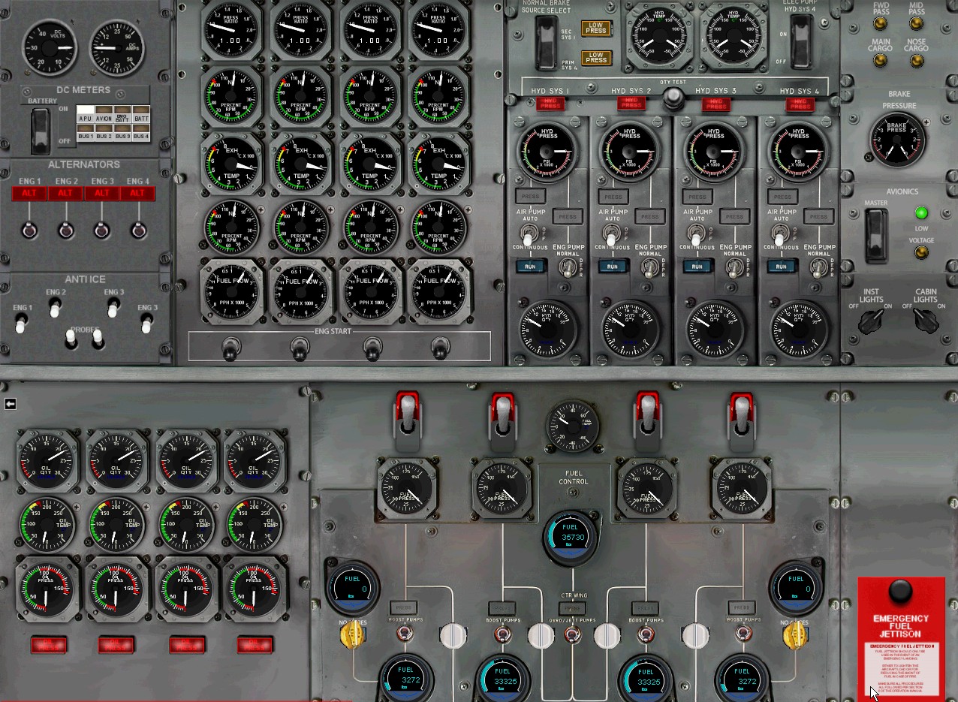The image size is (958, 702).
Task: Click the NOSE CARGO indicator light
Action: (x=916, y=61)
